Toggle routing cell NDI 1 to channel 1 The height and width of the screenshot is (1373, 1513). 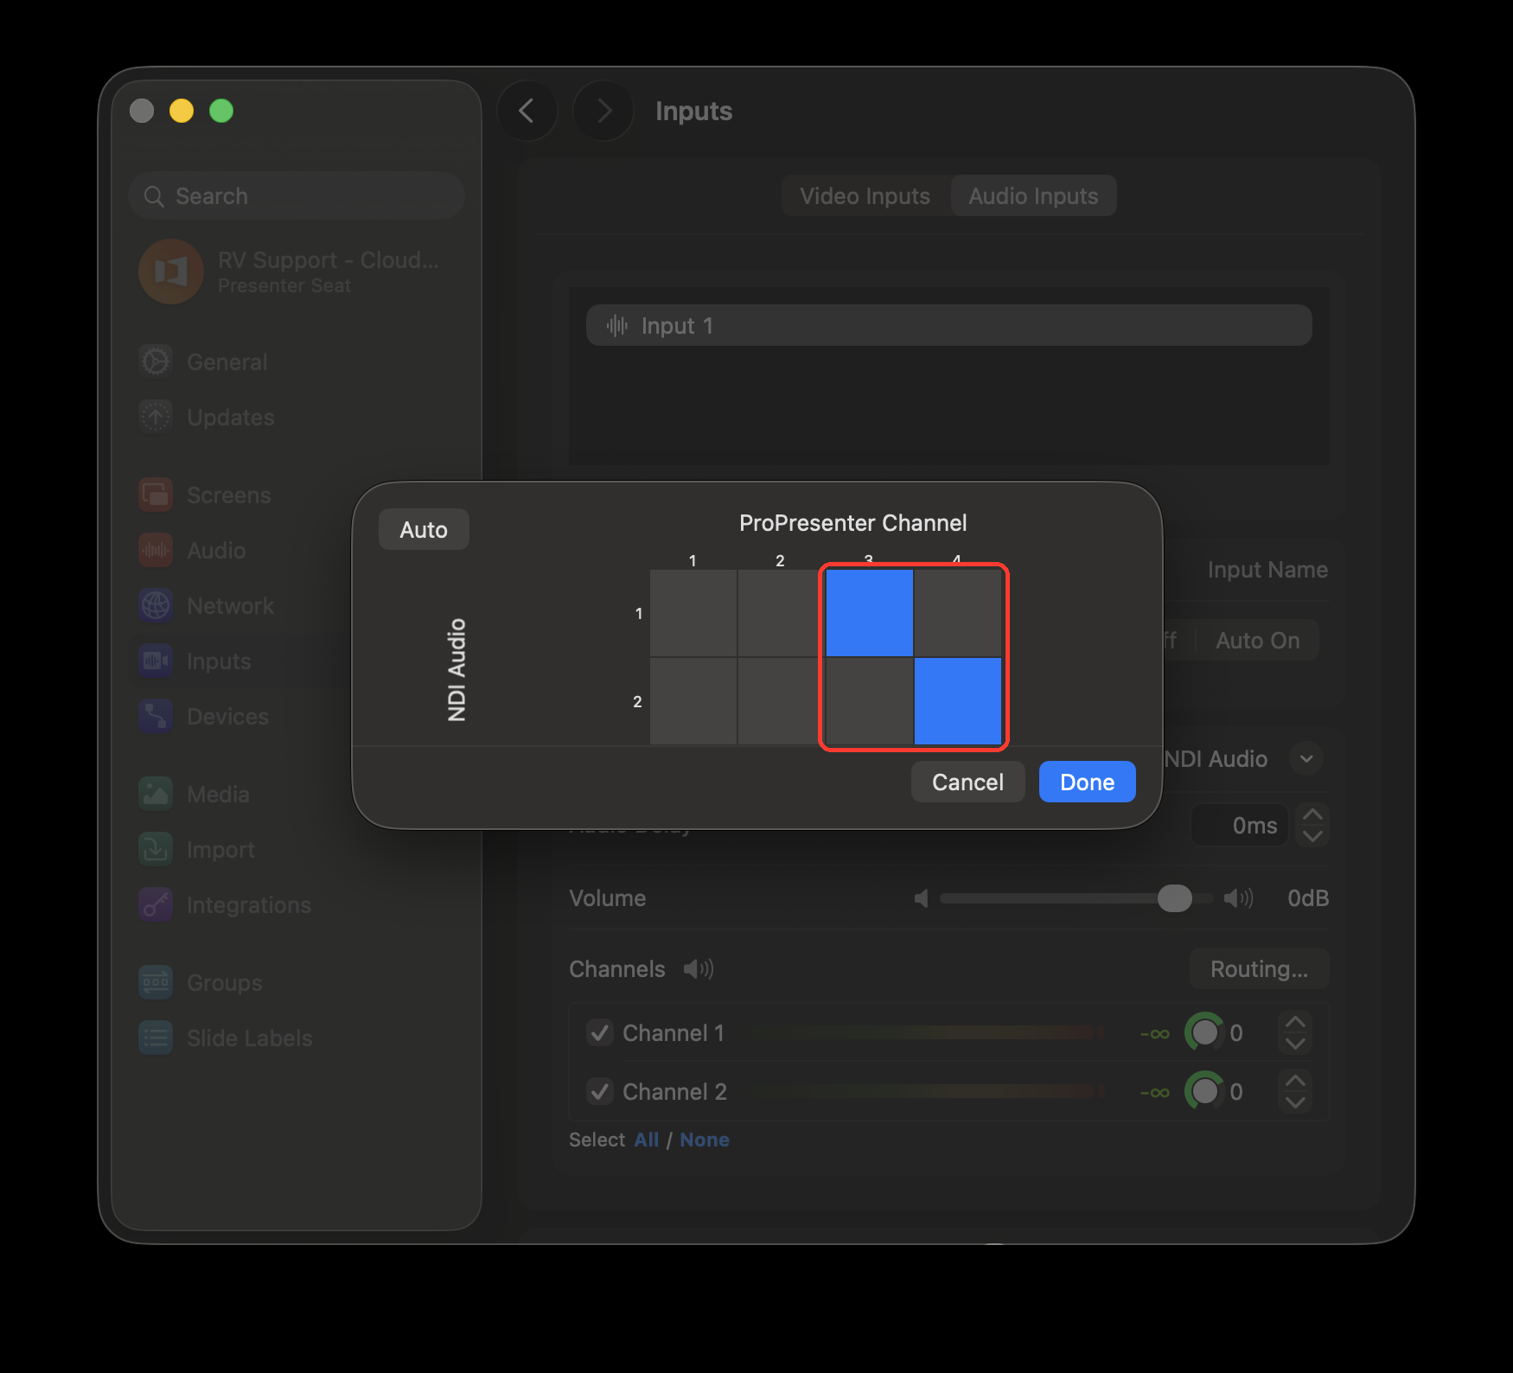[x=693, y=613]
